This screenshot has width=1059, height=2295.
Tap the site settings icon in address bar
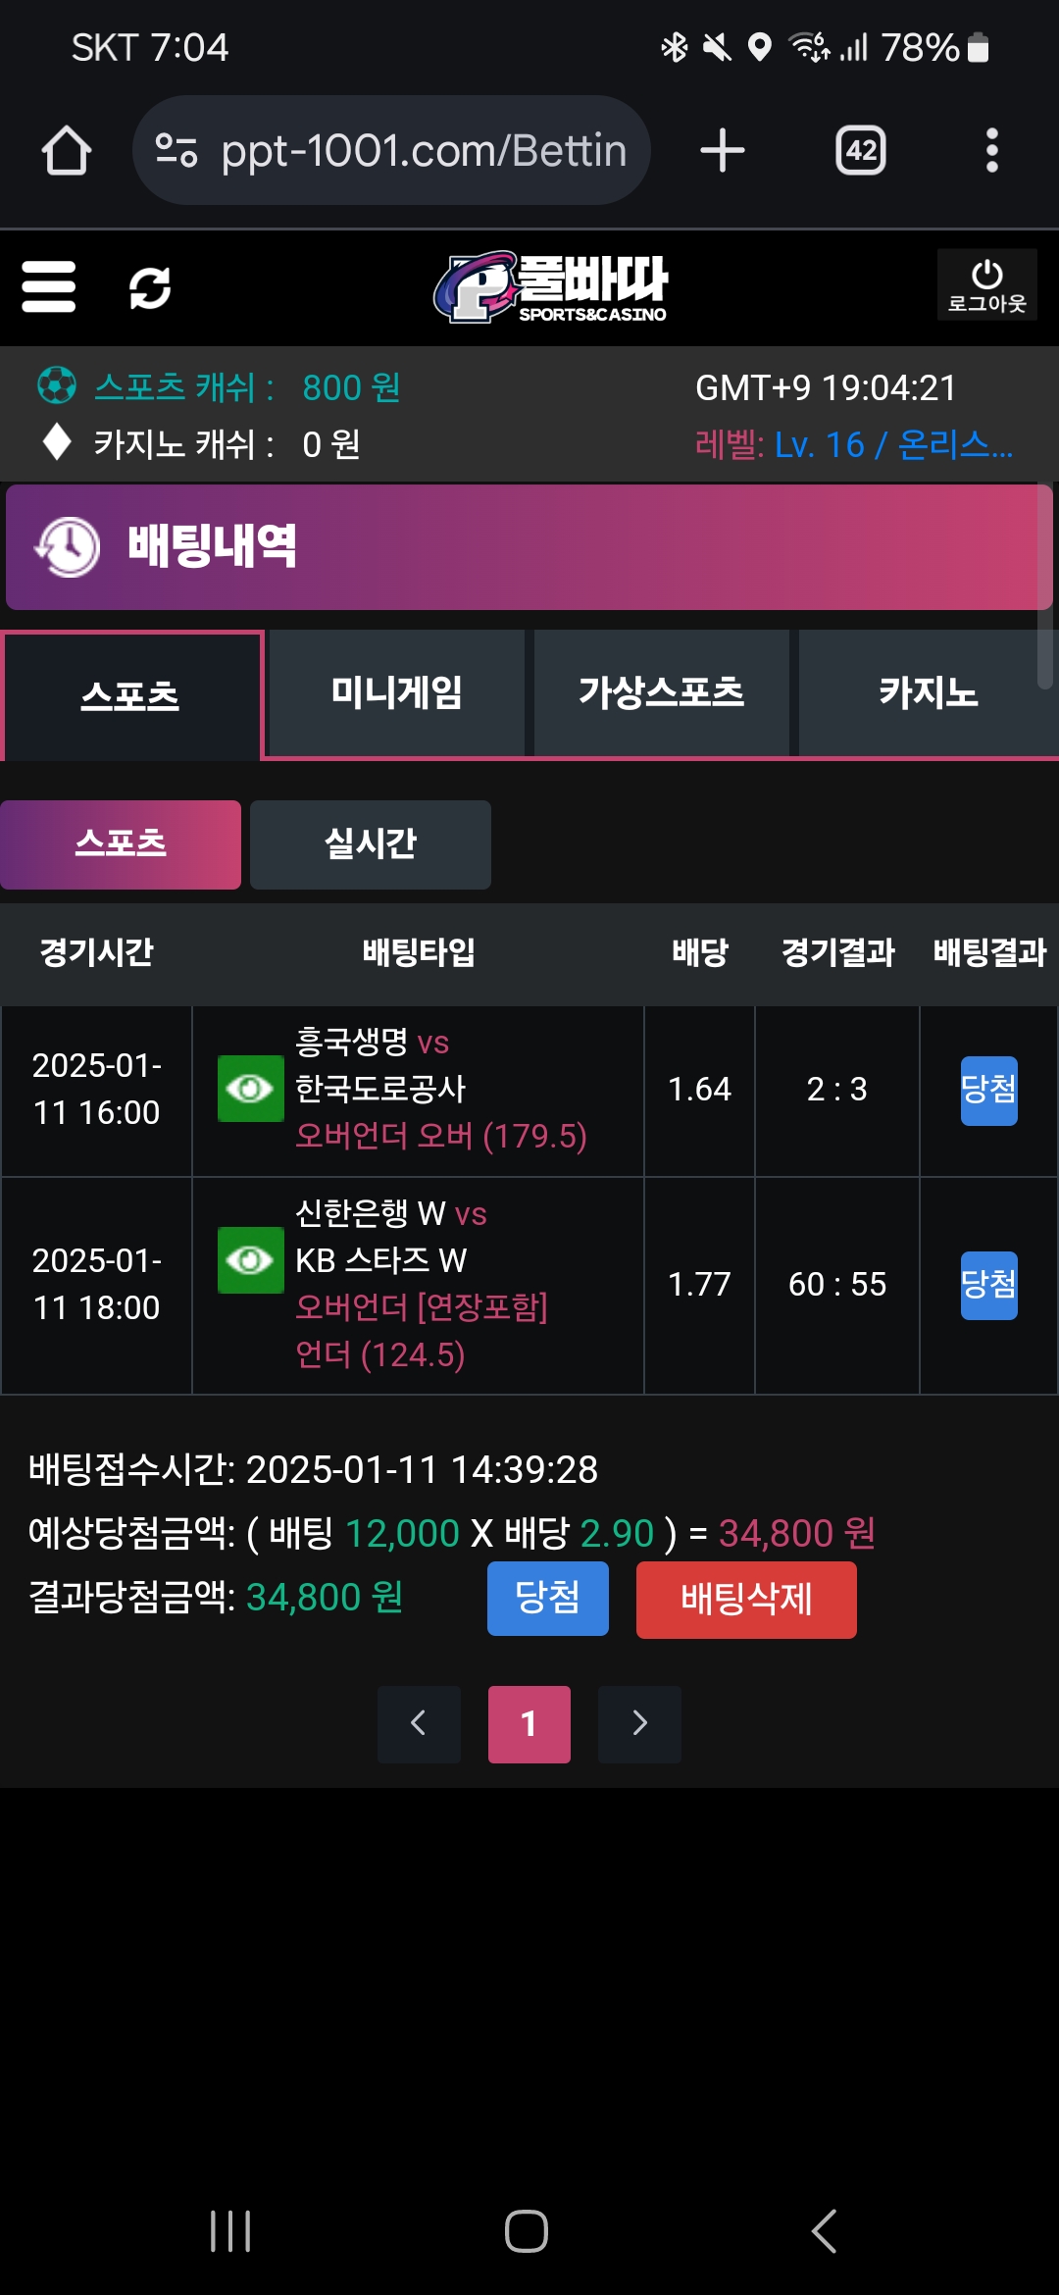[176, 151]
